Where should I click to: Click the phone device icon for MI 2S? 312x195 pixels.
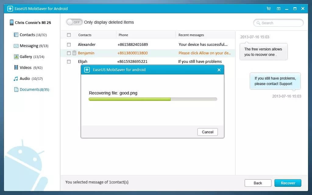(12, 22)
